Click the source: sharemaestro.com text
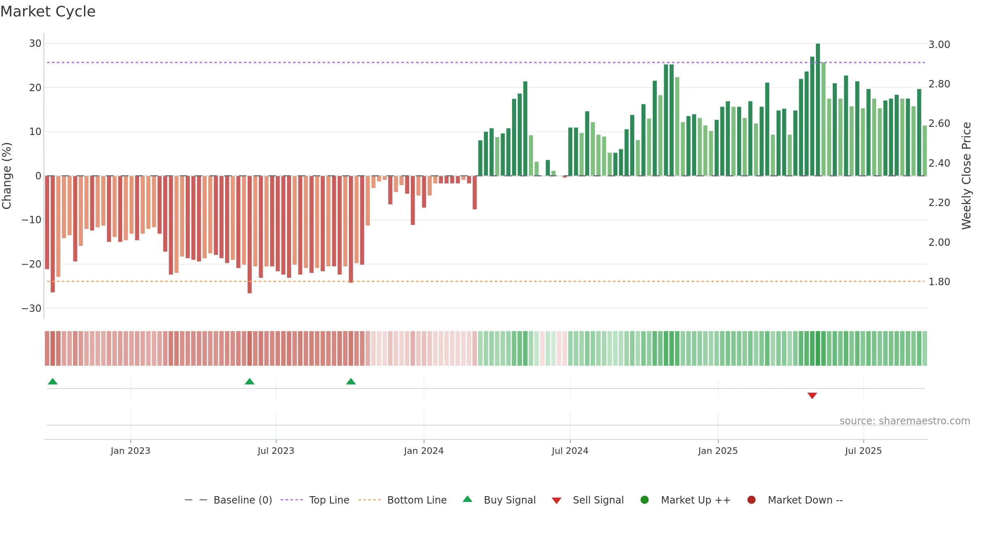The image size is (984, 554). pos(905,421)
